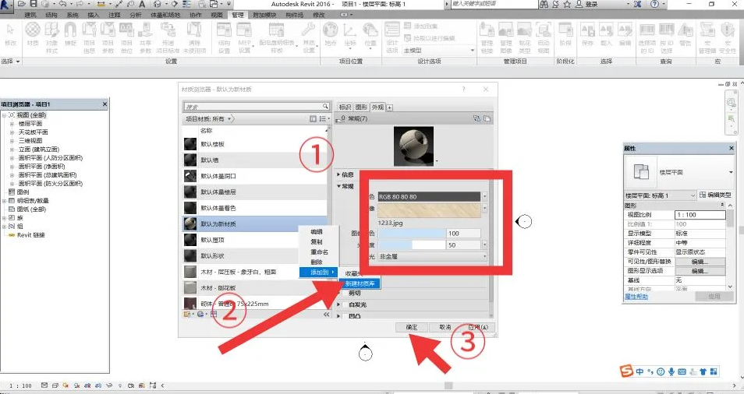Expand 三维视图 node in project browser
The height and width of the screenshot is (394, 744).
pos(12,141)
